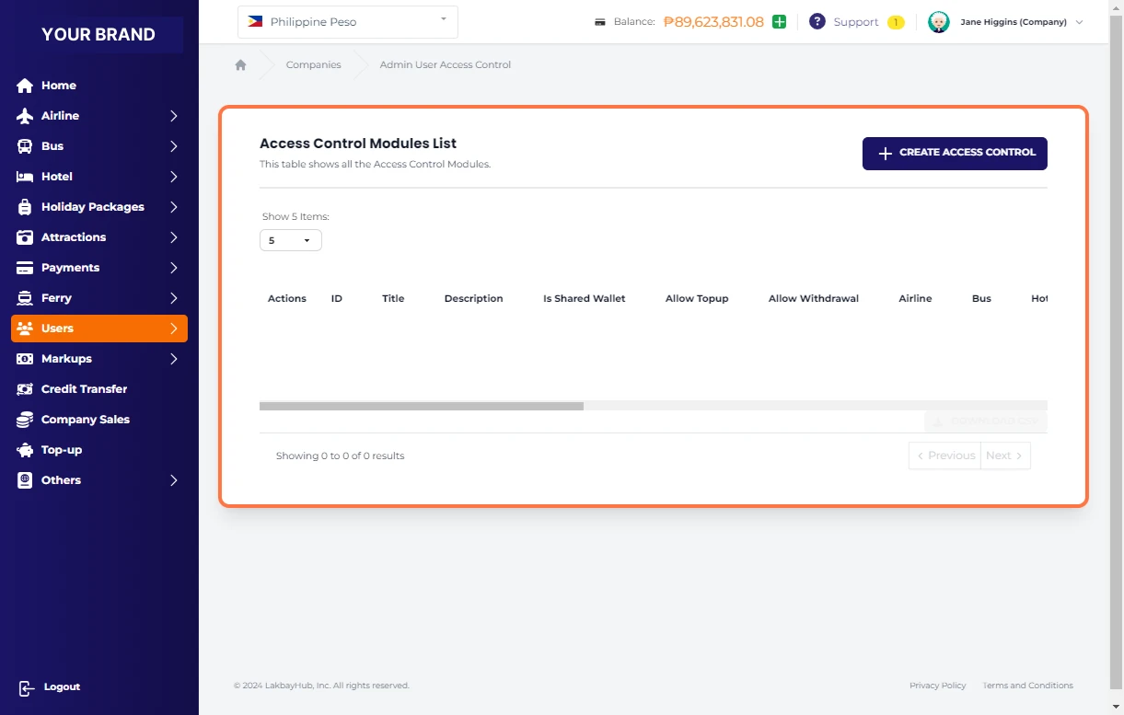The width and height of the screenshot is (1124, 715).
Task: Click the Logout icon at sidebar bottom
Action: tap(27, 687)
